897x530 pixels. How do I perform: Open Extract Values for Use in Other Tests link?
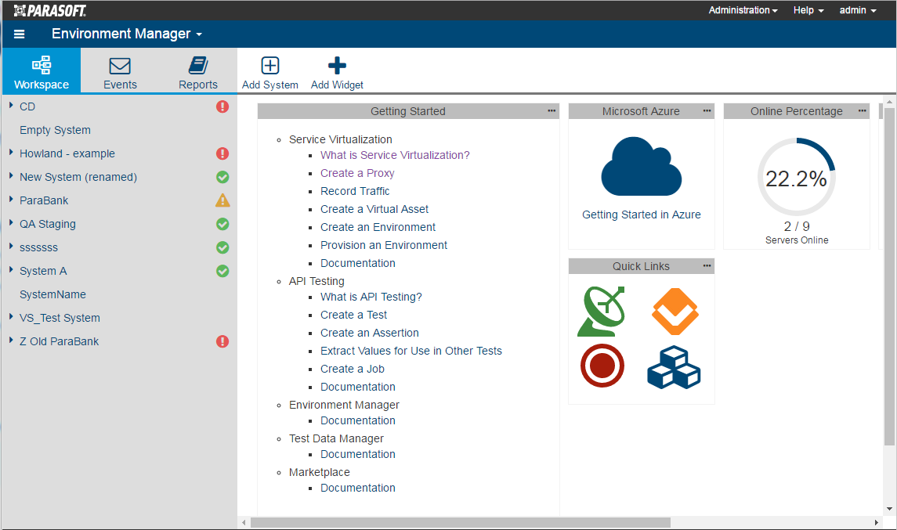(411, 351)
